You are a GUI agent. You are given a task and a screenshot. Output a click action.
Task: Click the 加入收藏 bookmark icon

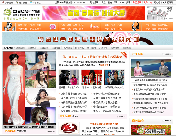(17, 3)
